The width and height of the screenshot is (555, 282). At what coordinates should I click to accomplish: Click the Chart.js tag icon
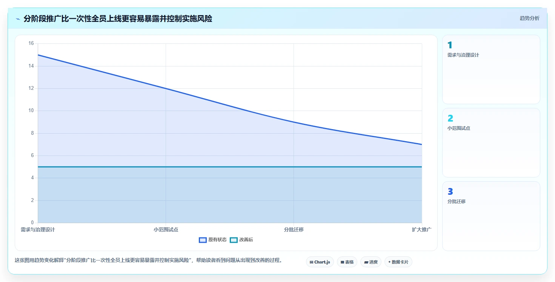point(311,262)
